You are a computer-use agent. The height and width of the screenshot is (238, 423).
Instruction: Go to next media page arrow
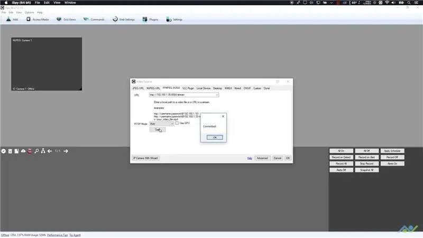(x=66, y=151)
